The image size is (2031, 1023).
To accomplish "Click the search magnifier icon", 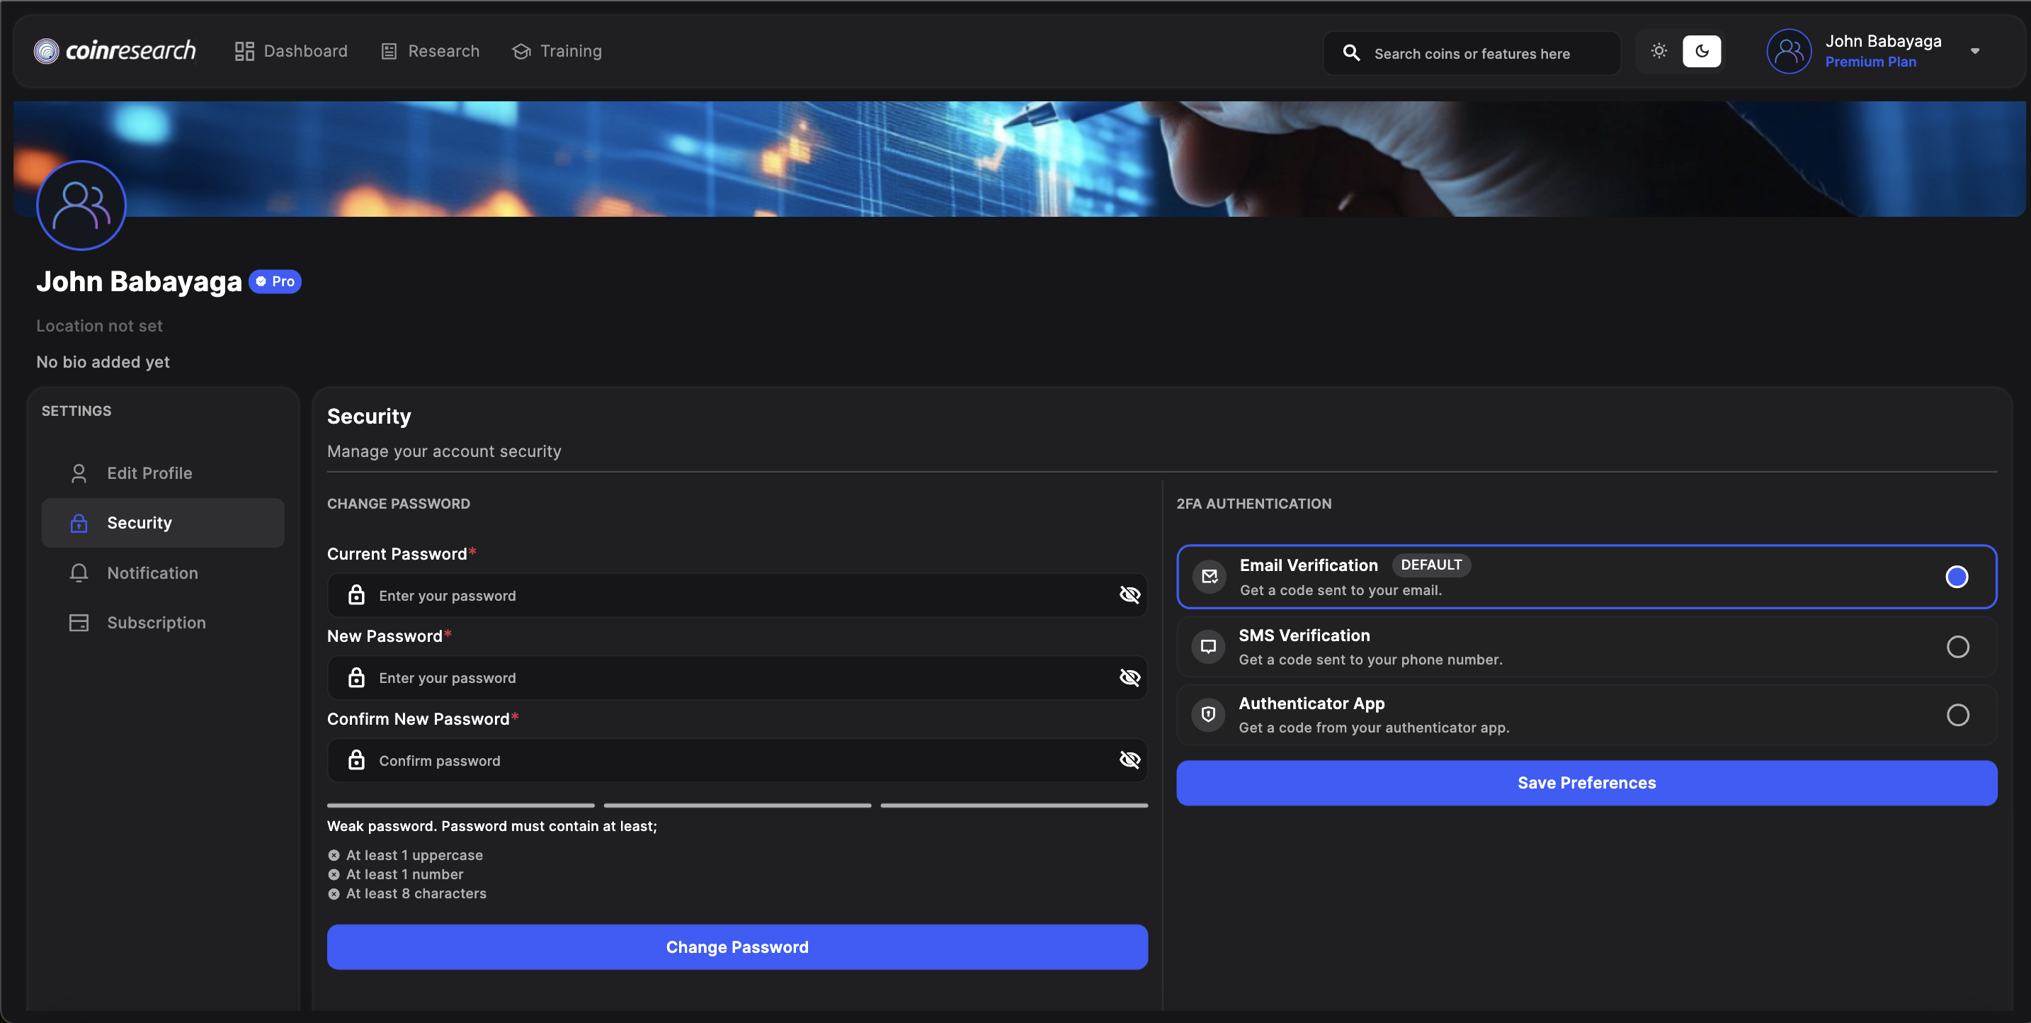I will 1351,53.
